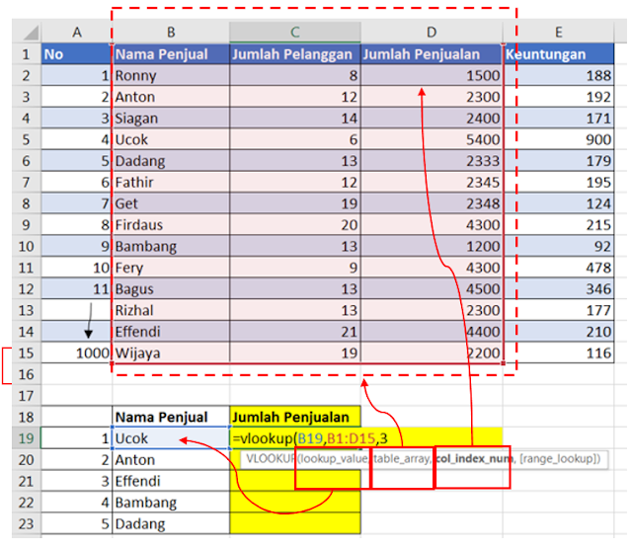Select the 'Bambang' cell in row 22
Screen dimensions: 632x549
171,503
